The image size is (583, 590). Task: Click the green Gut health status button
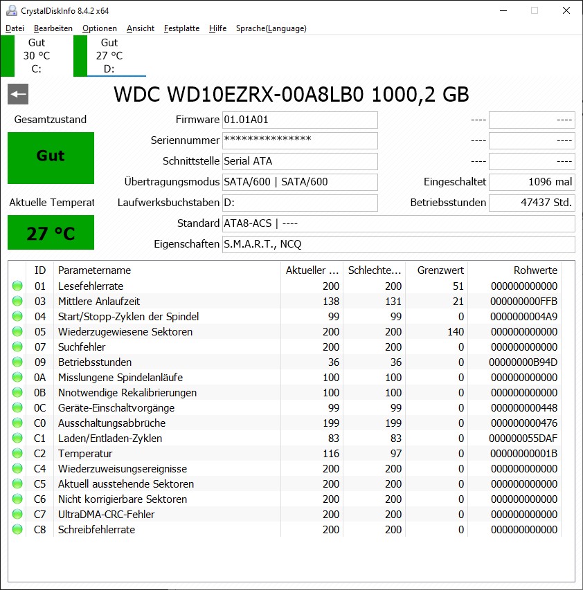click(x=51, y=158)
